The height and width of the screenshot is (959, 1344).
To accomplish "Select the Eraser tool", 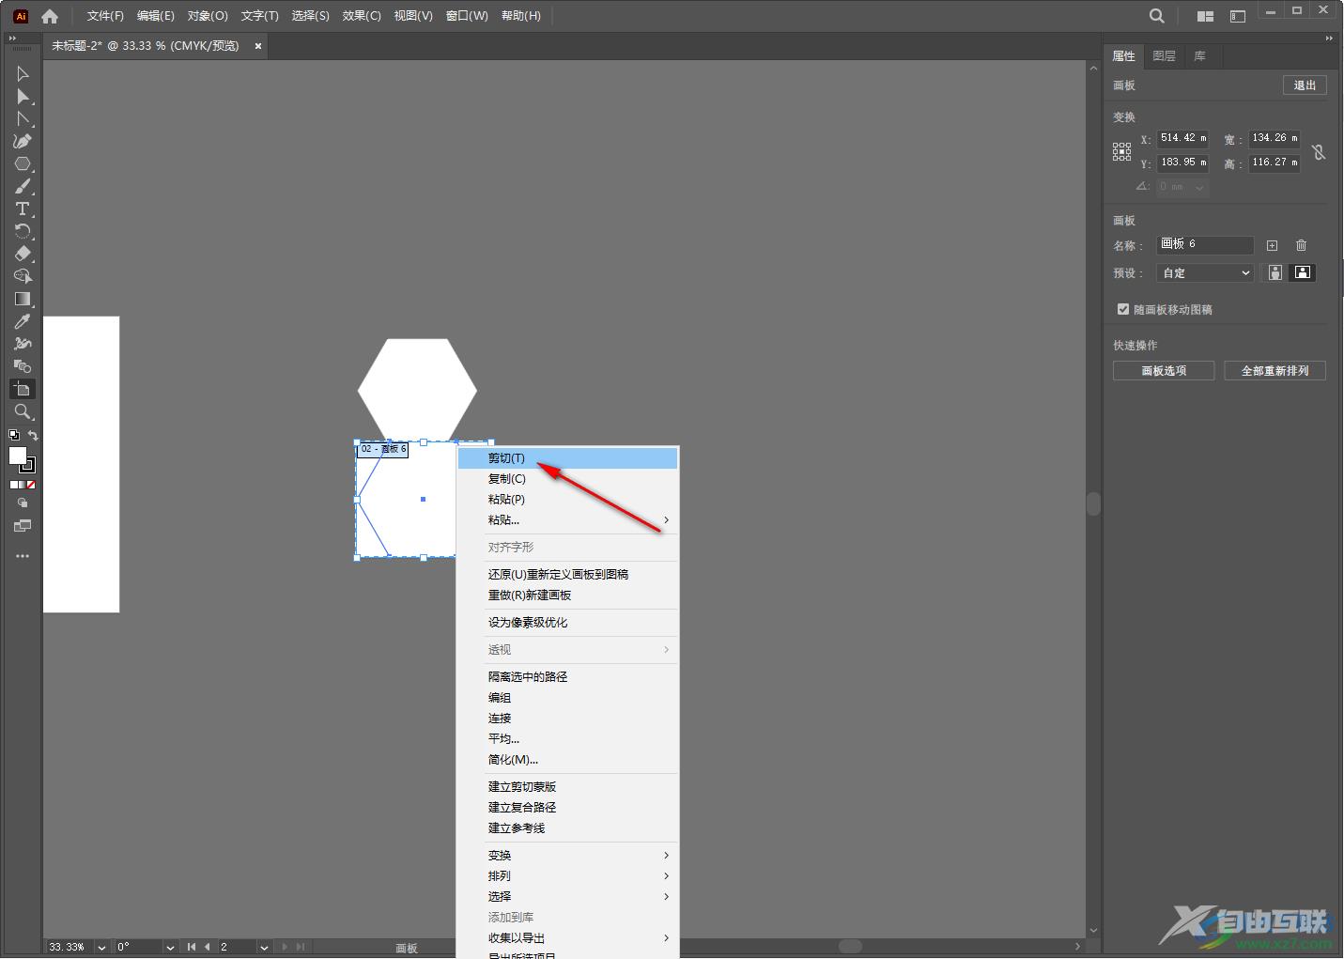I will coord(23,255).
